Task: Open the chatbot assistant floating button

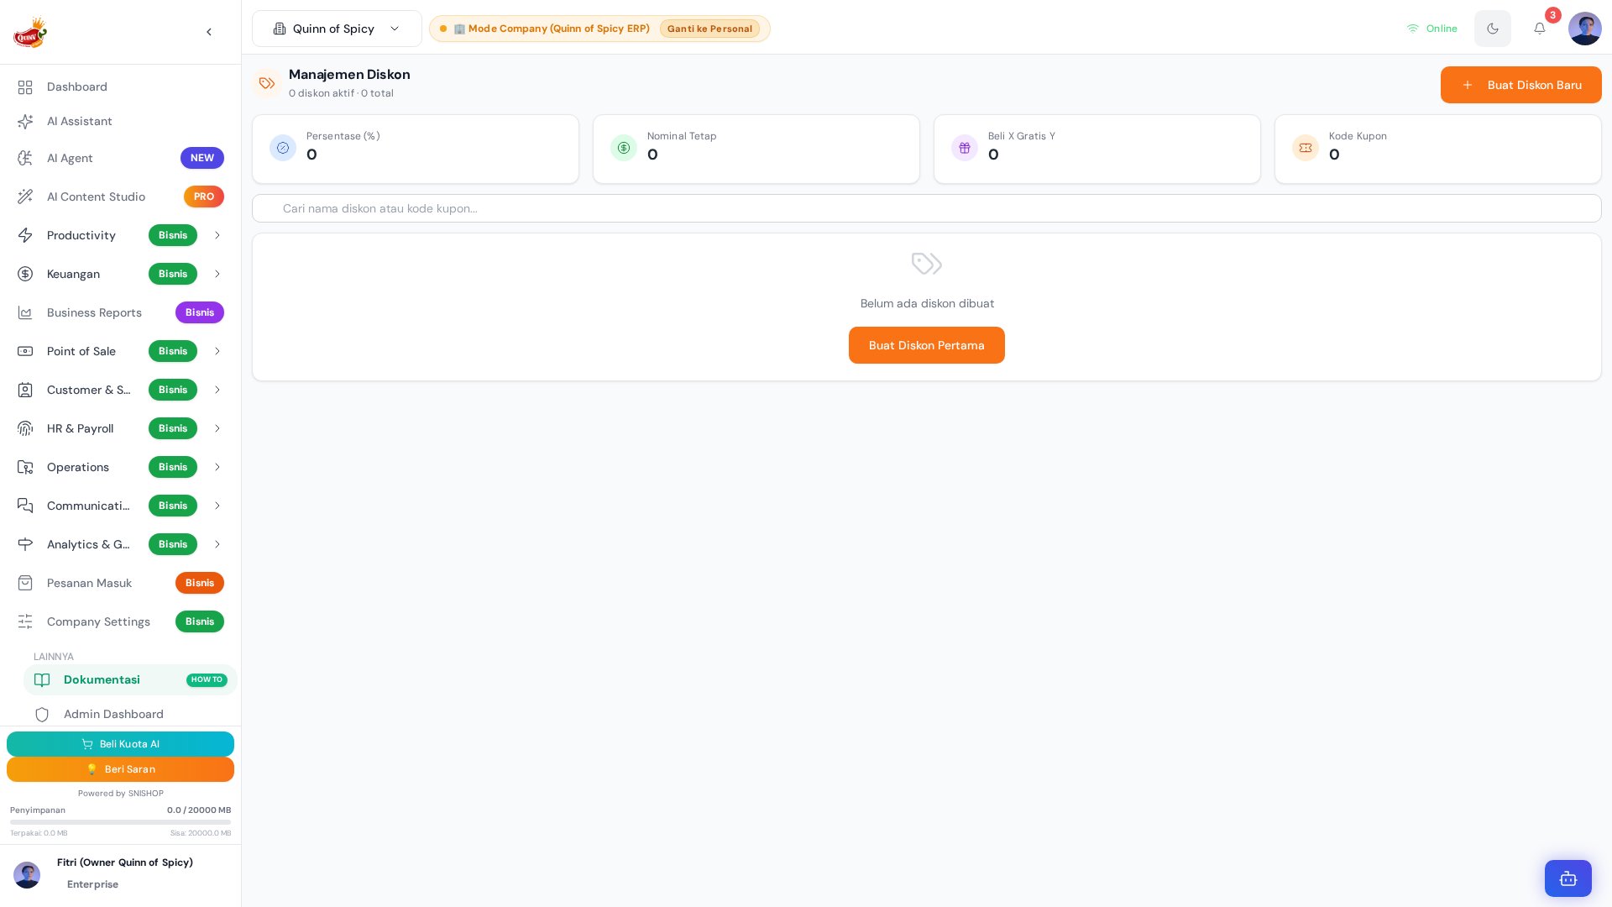Action: coord(1568,878)
